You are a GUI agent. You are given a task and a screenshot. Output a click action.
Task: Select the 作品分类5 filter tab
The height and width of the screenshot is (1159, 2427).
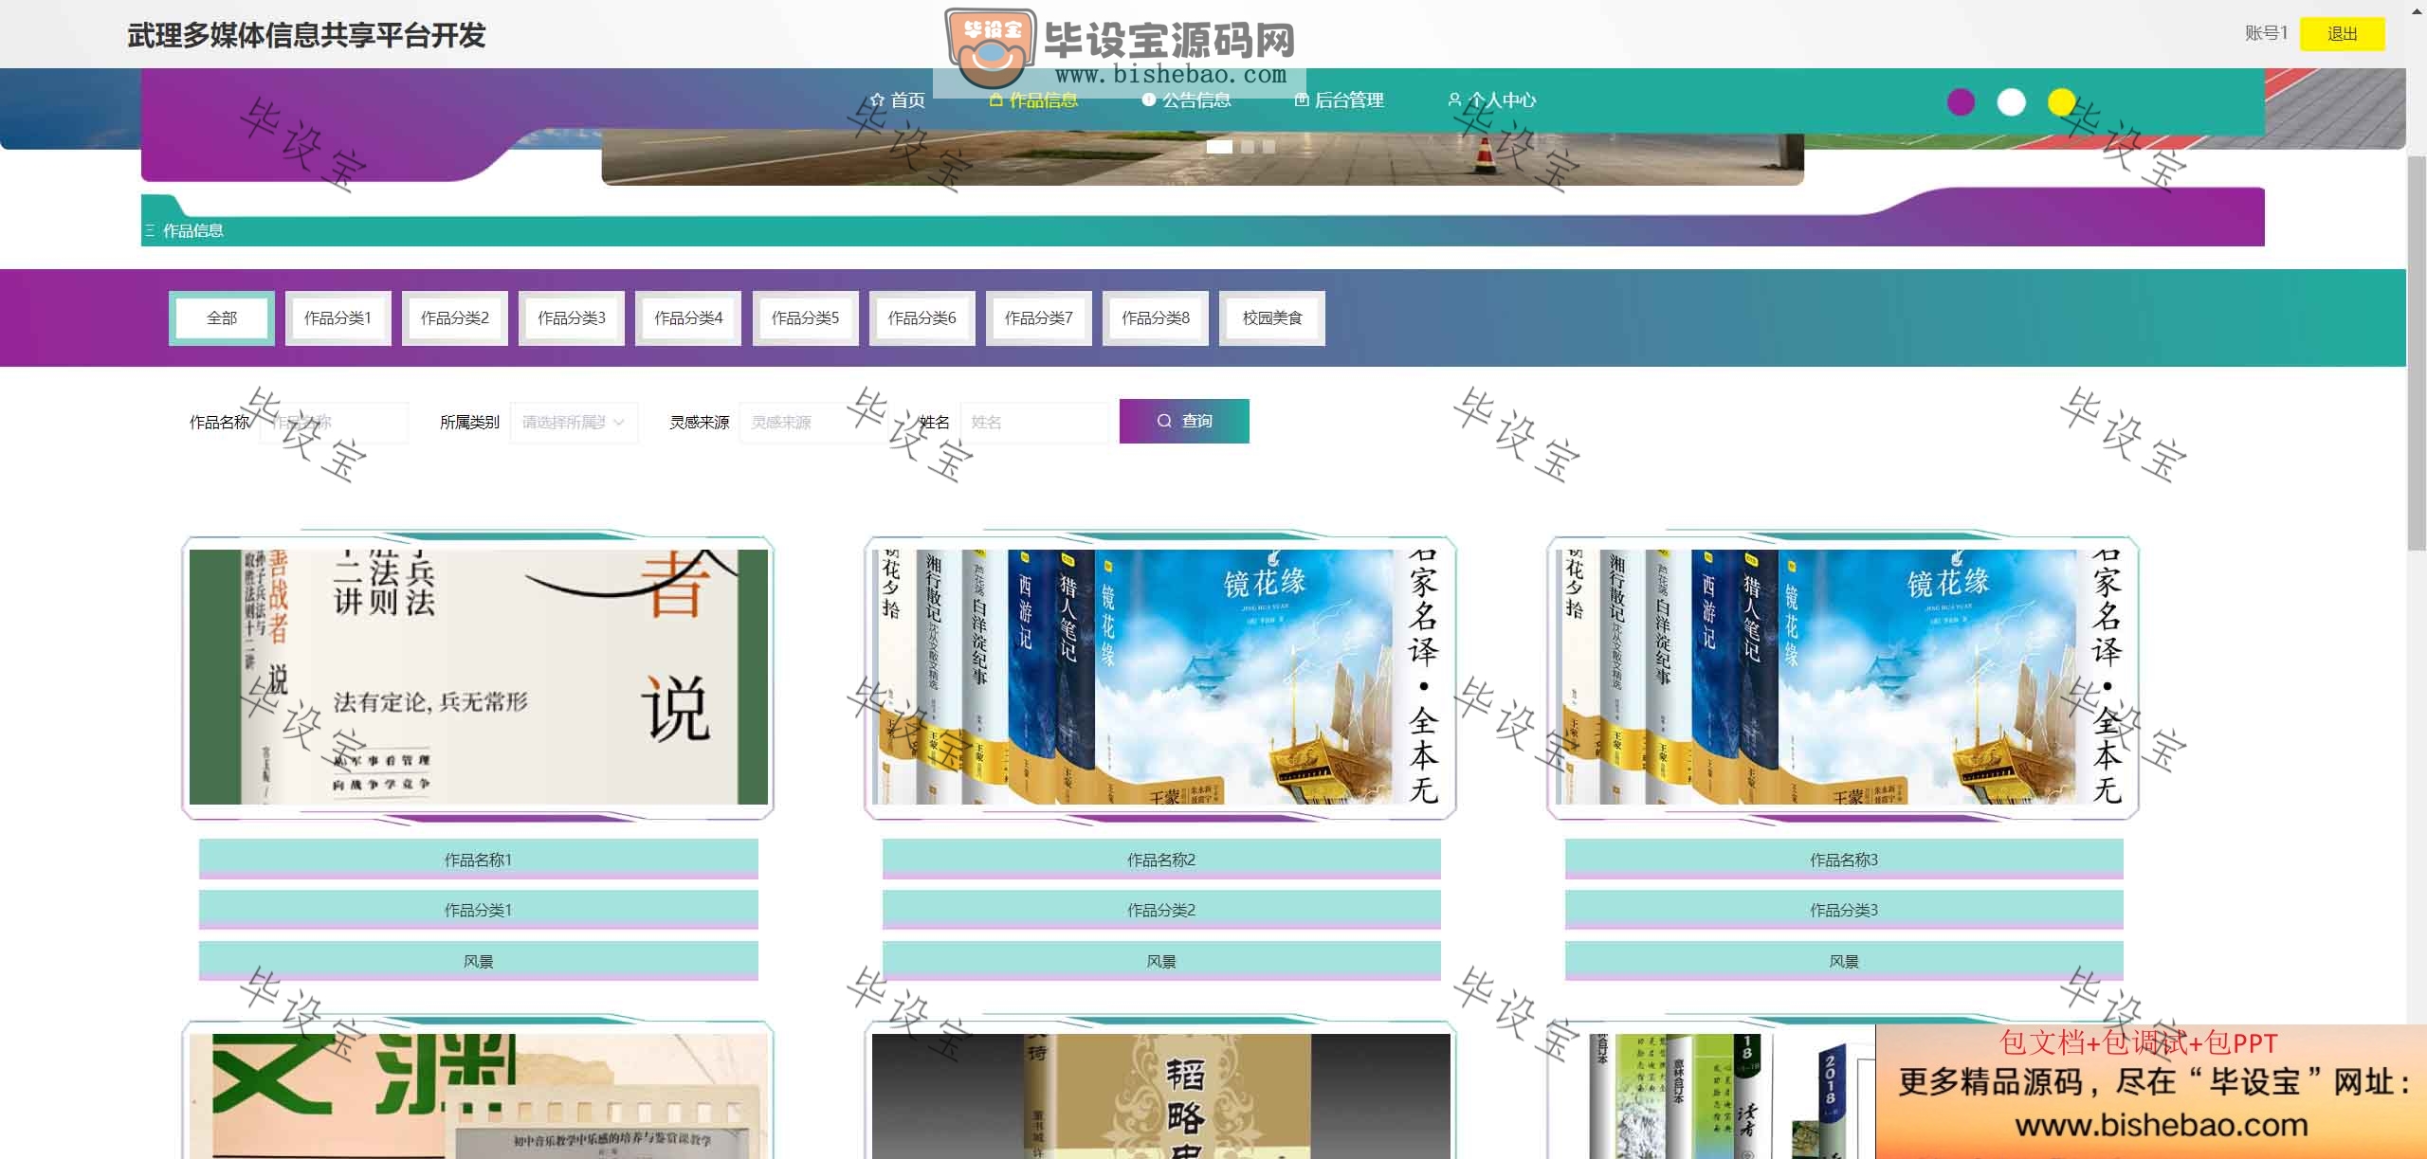pos(805,318)
